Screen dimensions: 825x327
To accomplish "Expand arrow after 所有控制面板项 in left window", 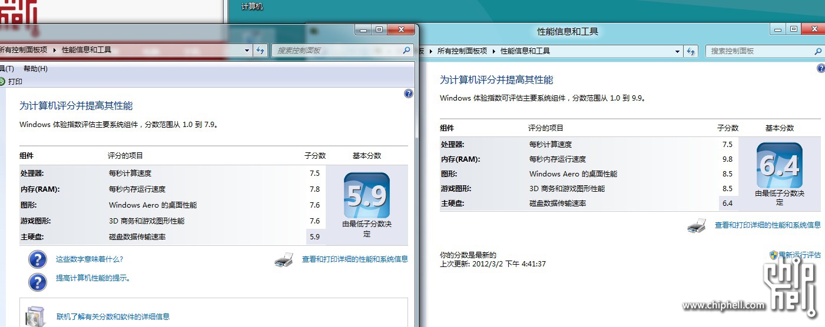I will pos(55,51).
